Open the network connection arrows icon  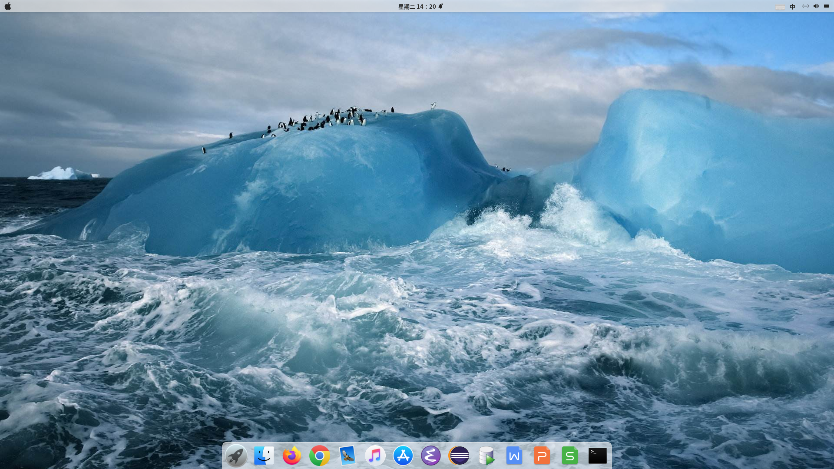click(x=805, y=6)
